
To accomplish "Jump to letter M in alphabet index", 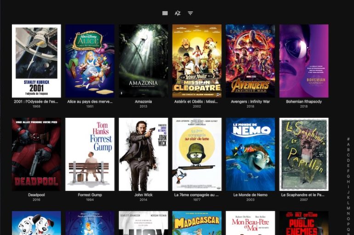I will pyautogui.click(x=348, y=208).
